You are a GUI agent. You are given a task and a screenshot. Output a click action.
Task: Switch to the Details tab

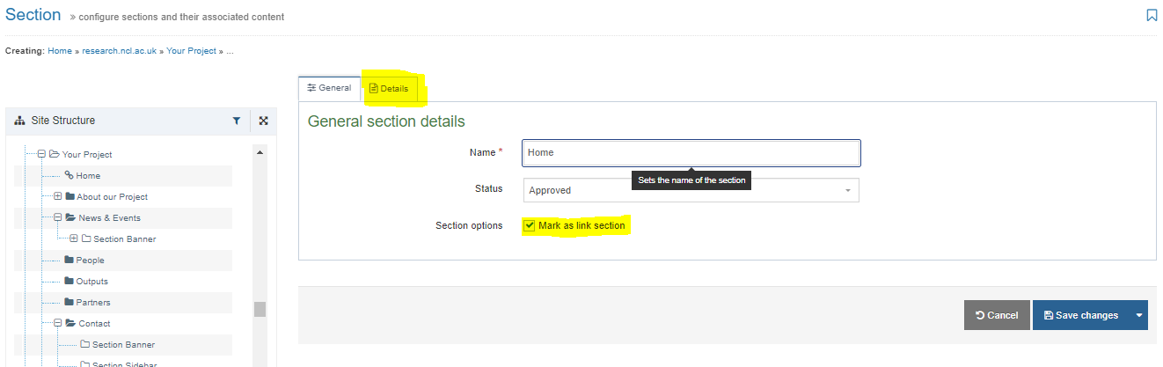389,88
